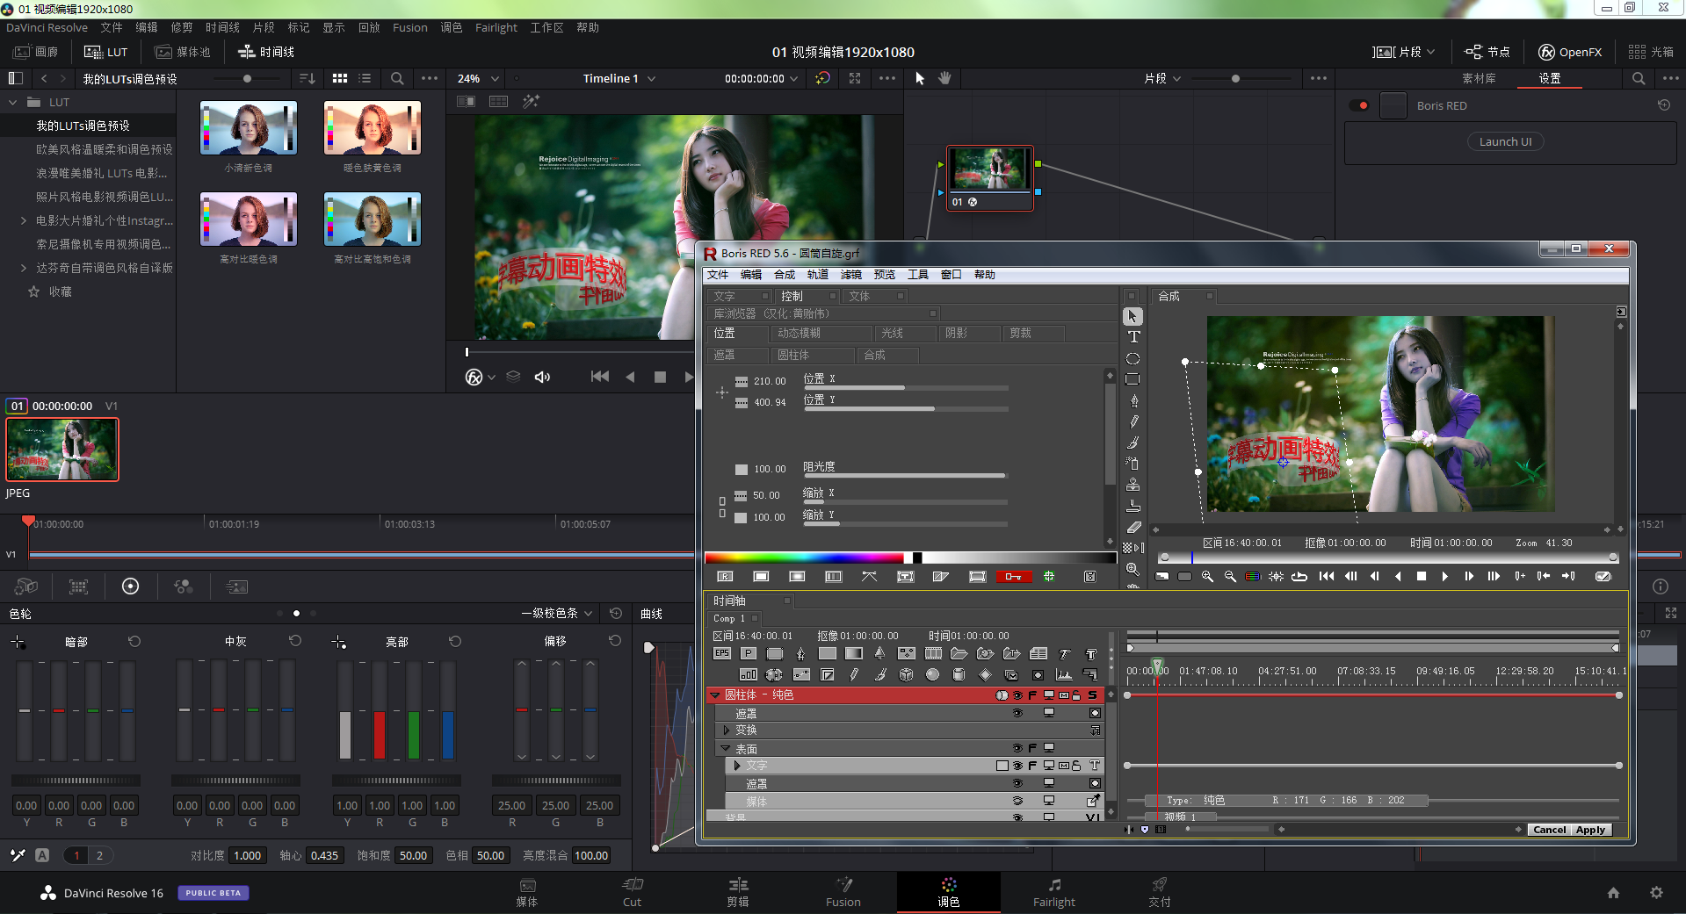1686x914 pixels.
Task: Collapse the 圆柱体 - 纯色 track
Action: pyautogui.click(x=715, y=695)
